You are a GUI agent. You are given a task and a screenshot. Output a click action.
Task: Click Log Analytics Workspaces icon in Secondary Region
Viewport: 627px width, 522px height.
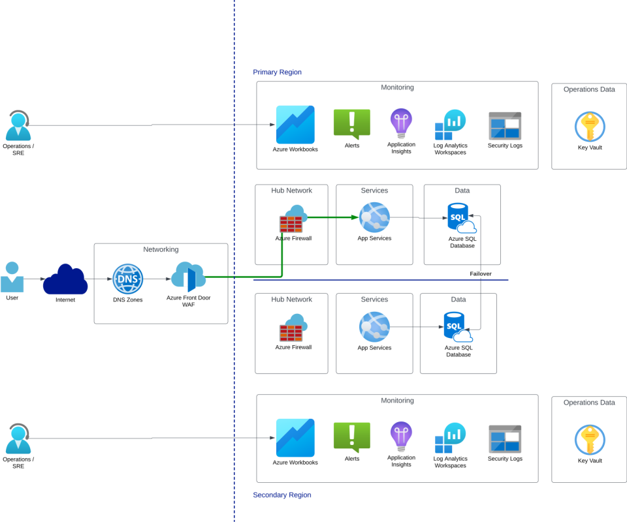(450, 438)
